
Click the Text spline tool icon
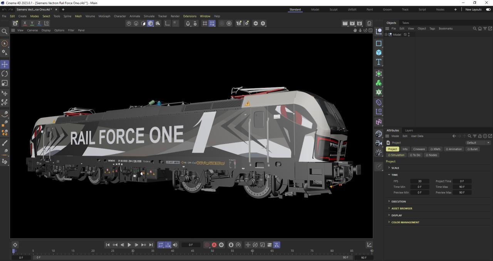pyautogui.click(x=379, y=62)
